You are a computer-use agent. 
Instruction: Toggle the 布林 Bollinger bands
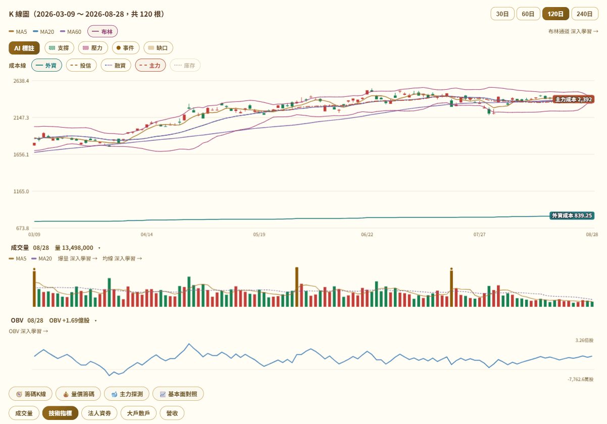[x=103, y=31]
